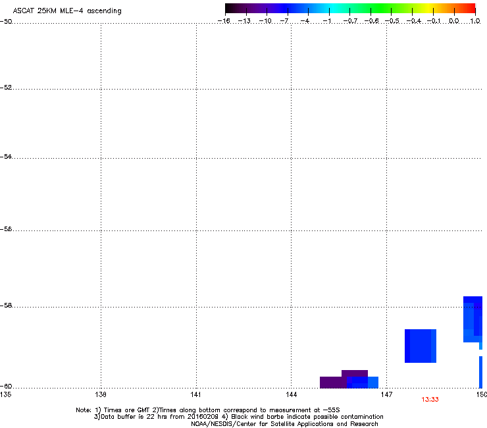The height and width of the screenshot is (428, 487).
Task: Click the NOAA/NESDIS Center for Satellite Applications credit
Action: (284, 424)
